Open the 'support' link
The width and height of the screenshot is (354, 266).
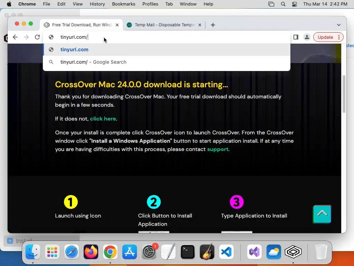pos(218,149)
